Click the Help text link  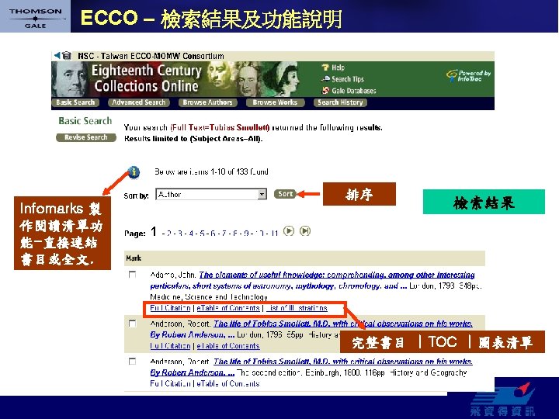[x=338, y=68]
